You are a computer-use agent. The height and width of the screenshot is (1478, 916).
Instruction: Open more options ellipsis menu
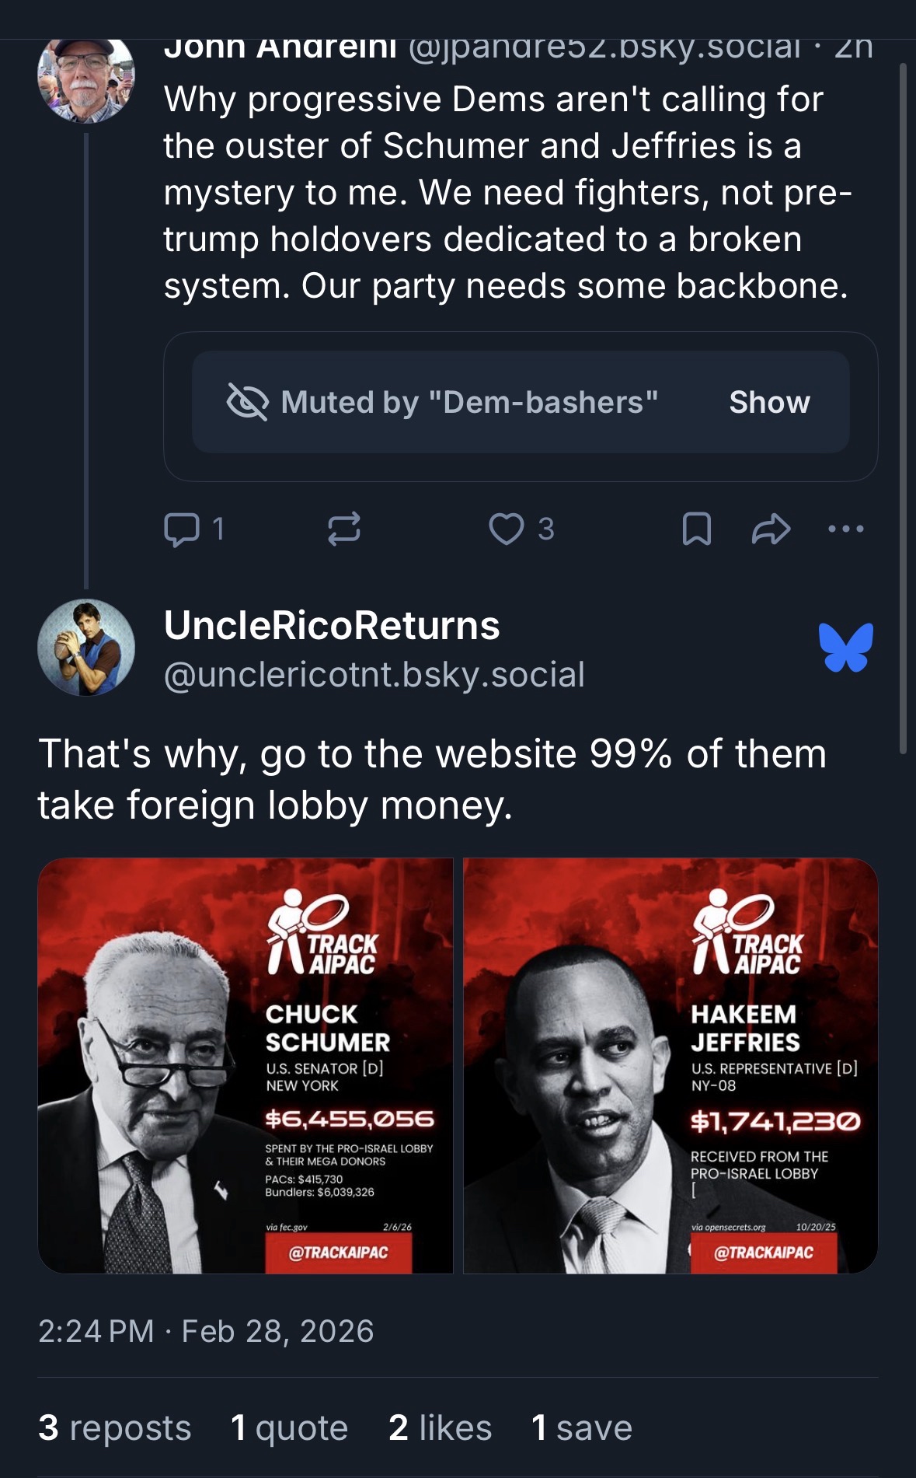[845, 529]
